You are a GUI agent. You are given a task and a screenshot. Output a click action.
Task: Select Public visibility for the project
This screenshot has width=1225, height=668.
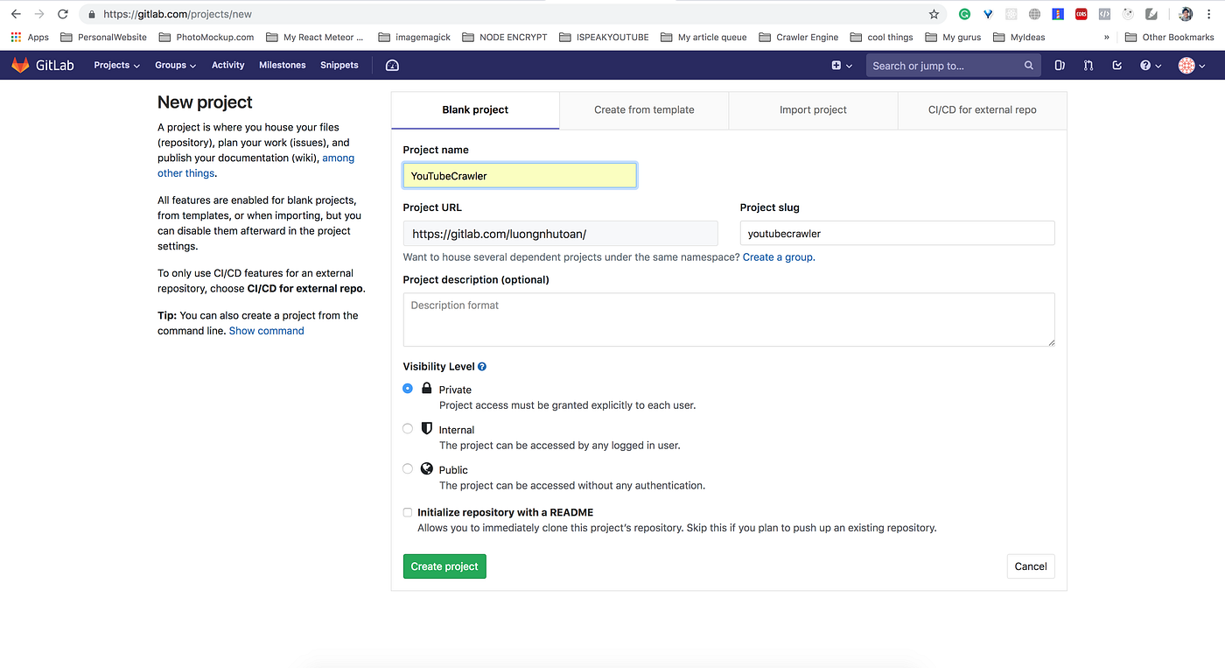pos(407,468)
